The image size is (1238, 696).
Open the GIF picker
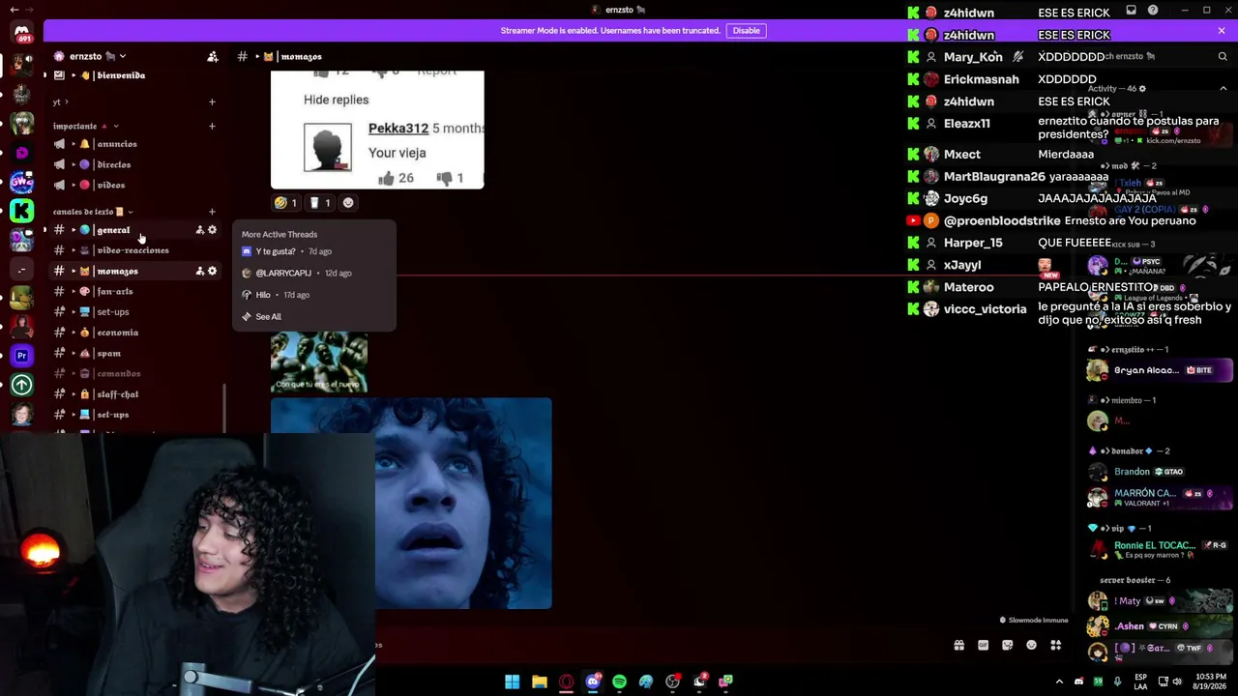coord(983,646)
